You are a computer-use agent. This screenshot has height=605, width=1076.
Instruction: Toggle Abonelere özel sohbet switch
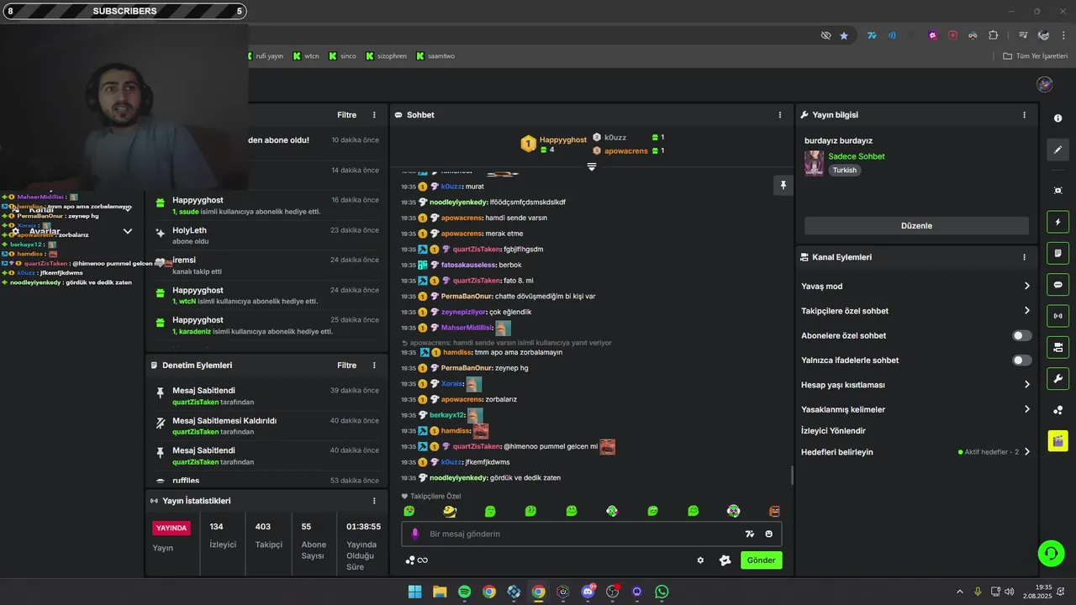[x=1021, y=335]
